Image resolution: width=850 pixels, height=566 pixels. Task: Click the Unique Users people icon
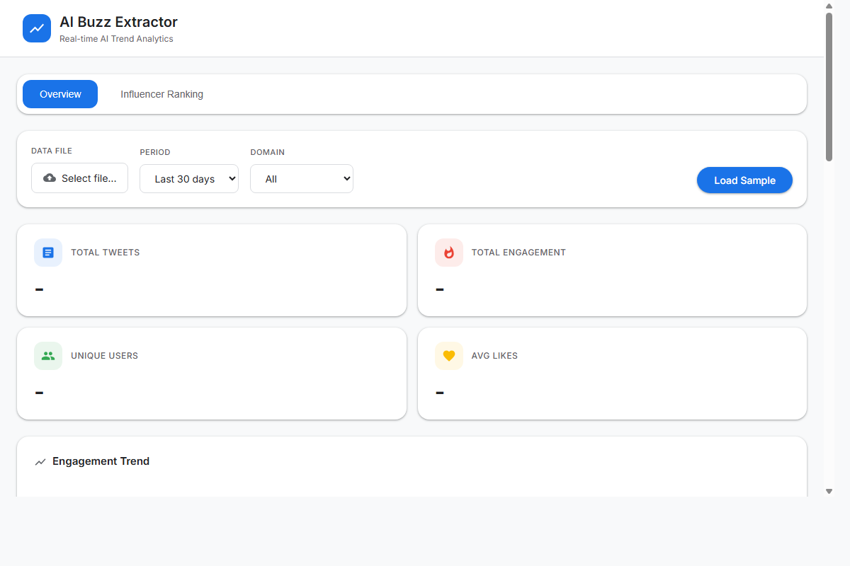48,356
